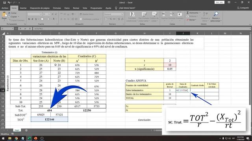The width and height of the screenshot is (252, 141).
Task: Click Excel icon in taskbar
Action: pos(29,138)
